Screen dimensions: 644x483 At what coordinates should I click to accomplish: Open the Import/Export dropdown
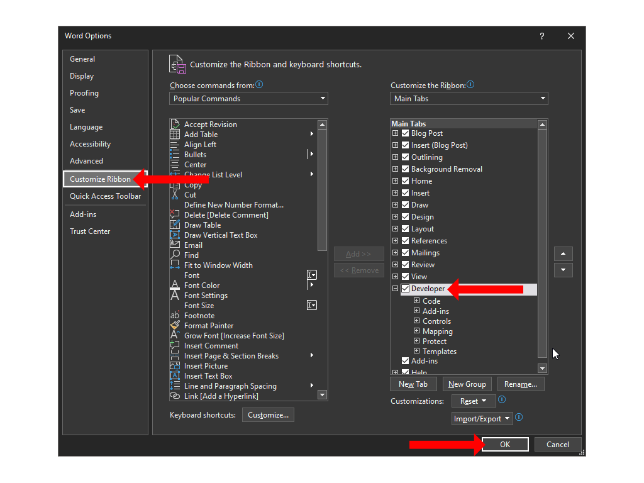[482, 418]
